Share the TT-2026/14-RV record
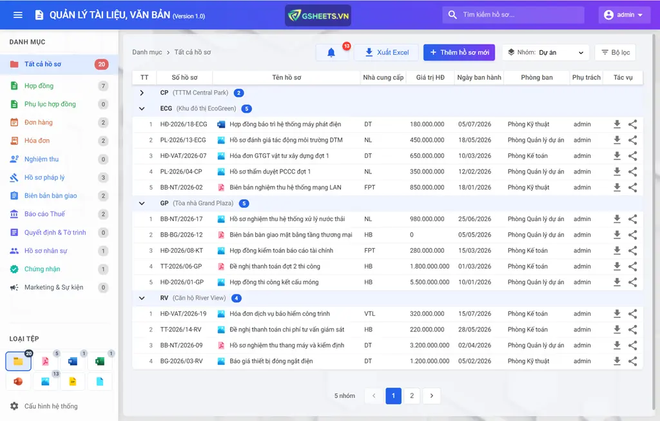This screenshot has width=660, height=421. point(632,329)
